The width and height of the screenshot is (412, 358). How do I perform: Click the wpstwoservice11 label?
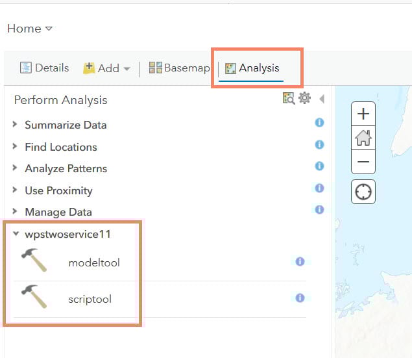(67, 235)
